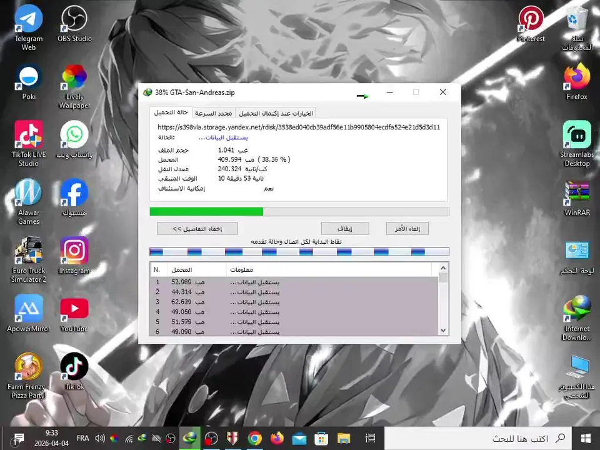
Task: Click the cancel button (إلغاء الأمر)
Action: pos(407,229)
